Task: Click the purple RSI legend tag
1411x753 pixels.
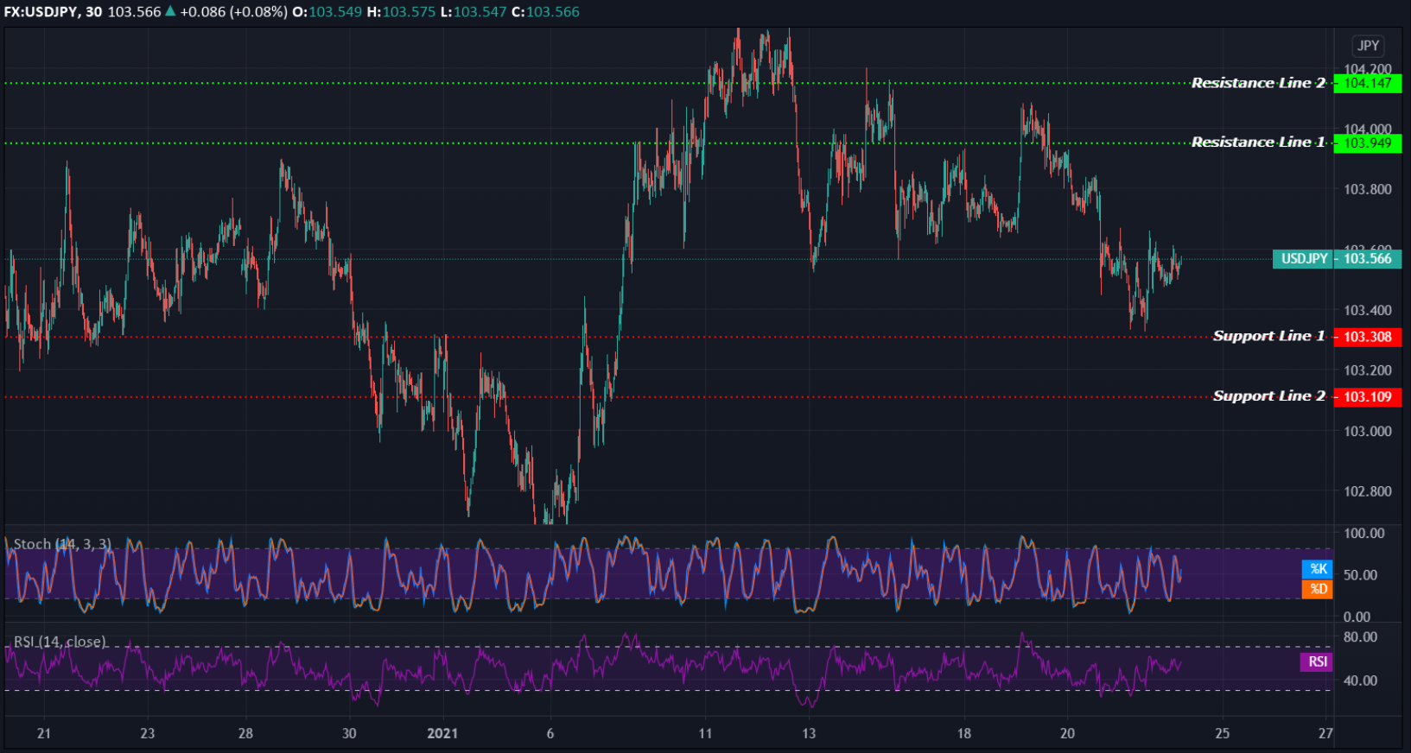Action: (1317, 661)
